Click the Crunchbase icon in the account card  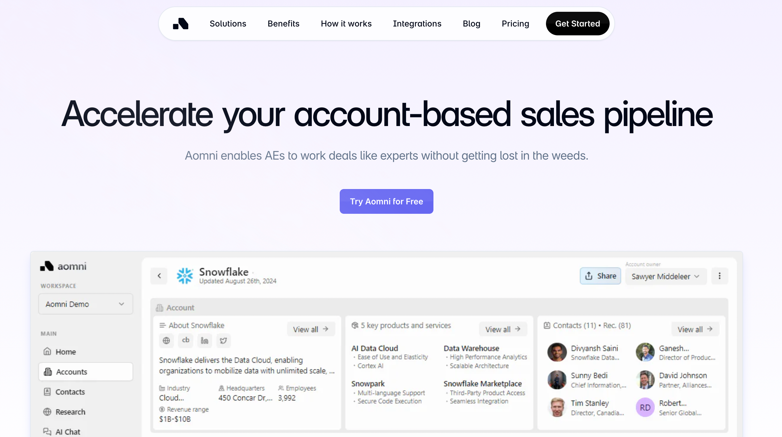point(186,340)
